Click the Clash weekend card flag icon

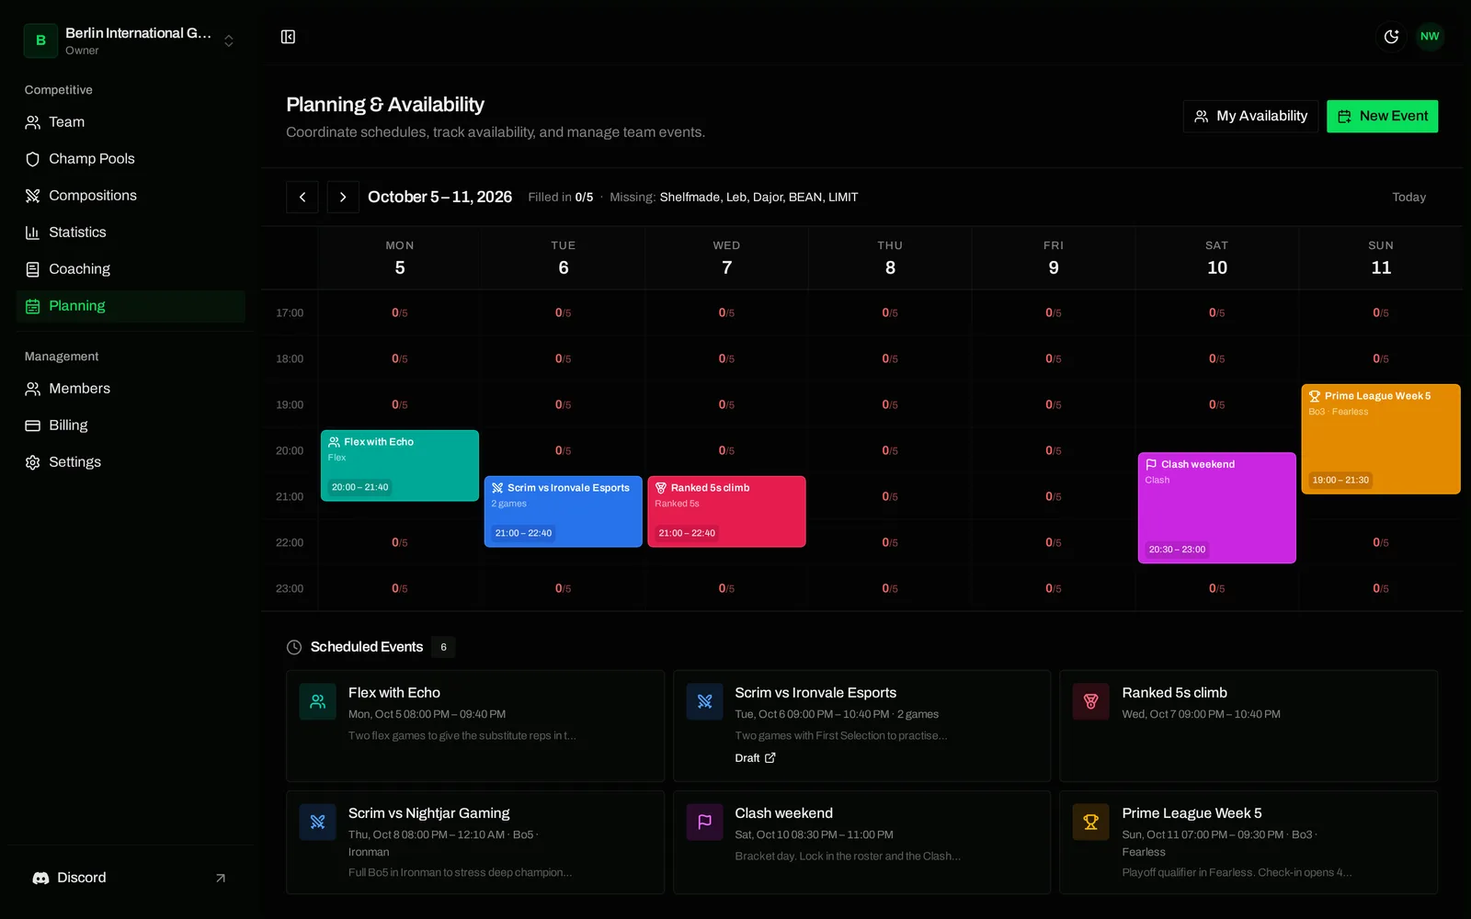click(x=705, y=823)
